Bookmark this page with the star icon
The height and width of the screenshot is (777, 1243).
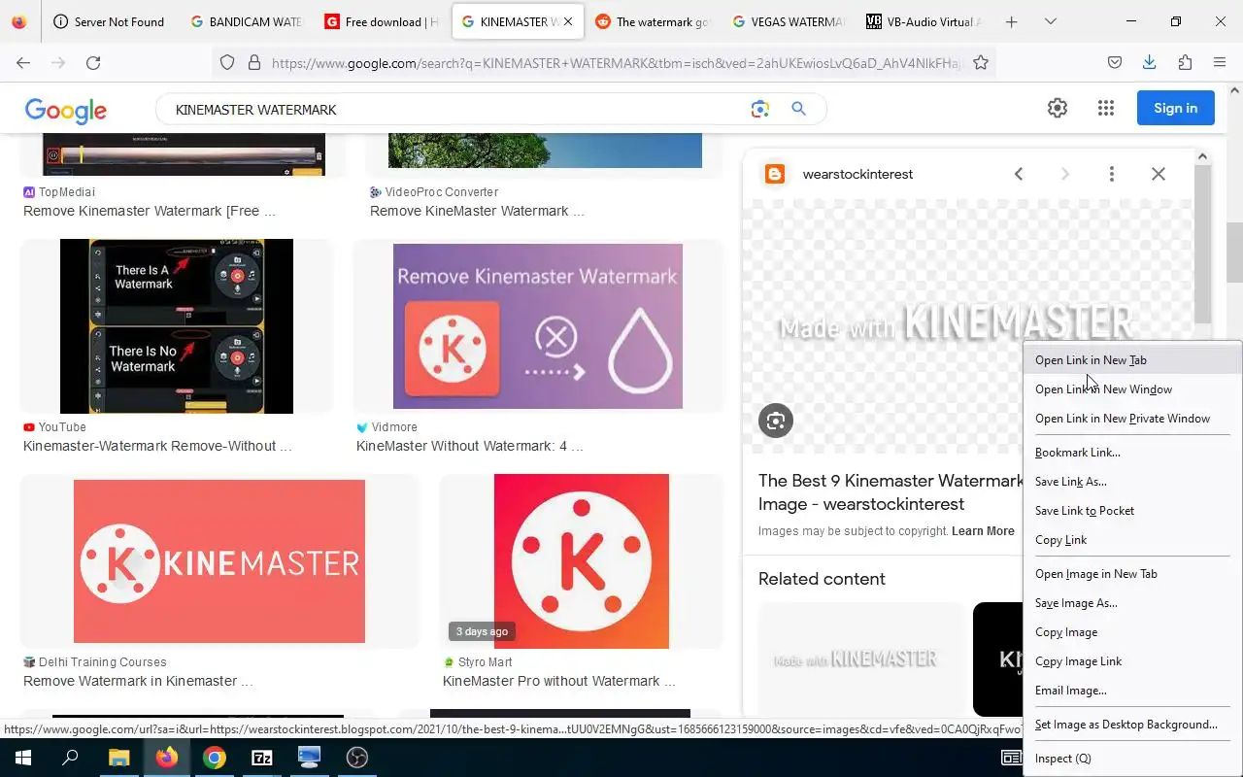tap(981, 62)
